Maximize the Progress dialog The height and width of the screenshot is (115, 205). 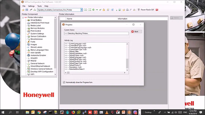tap(134, 24)
